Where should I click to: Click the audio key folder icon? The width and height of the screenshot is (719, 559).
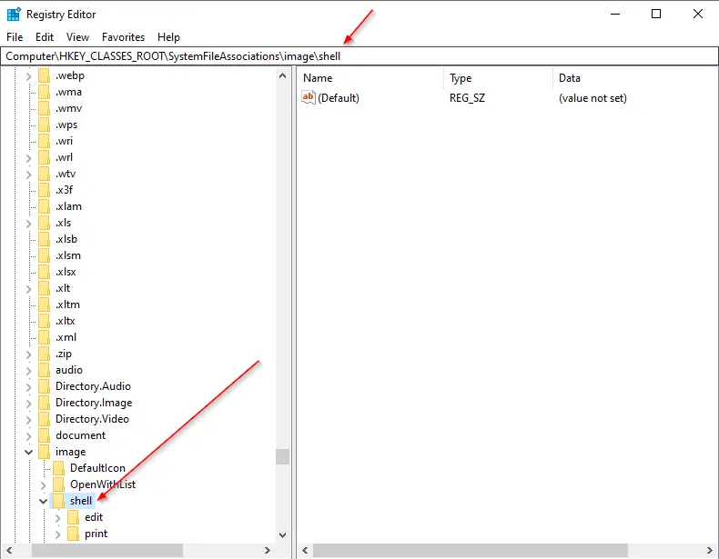click(x=44, y=370)
